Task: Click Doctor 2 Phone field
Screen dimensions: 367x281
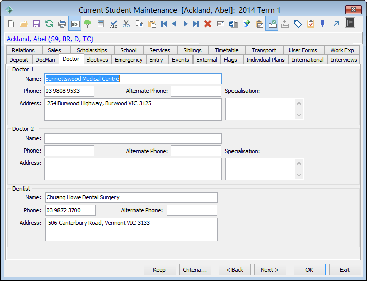Action: [x=69, y=151]
